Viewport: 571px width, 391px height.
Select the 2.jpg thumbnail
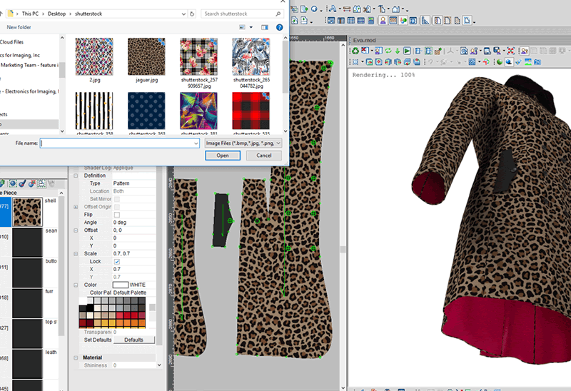pyautogui.click(x=94, y=57)
